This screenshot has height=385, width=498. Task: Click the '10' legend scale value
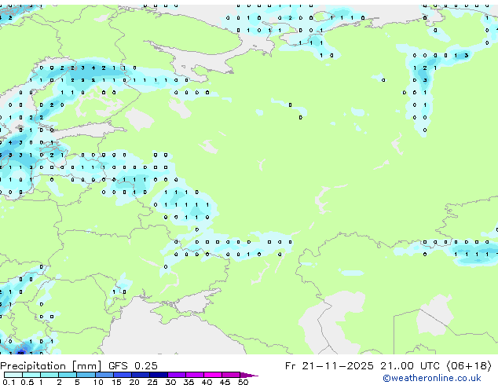pos(98,382)
